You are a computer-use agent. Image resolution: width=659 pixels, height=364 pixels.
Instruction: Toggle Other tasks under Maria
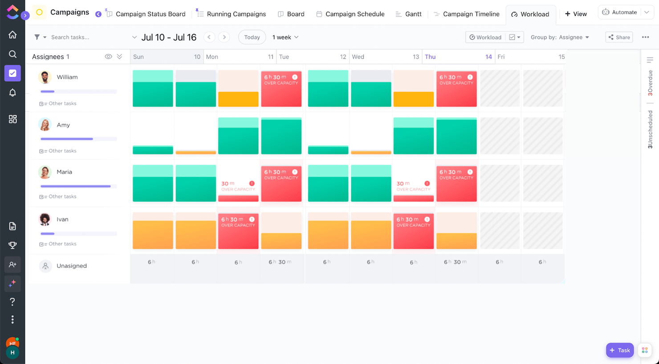(58, 196)
